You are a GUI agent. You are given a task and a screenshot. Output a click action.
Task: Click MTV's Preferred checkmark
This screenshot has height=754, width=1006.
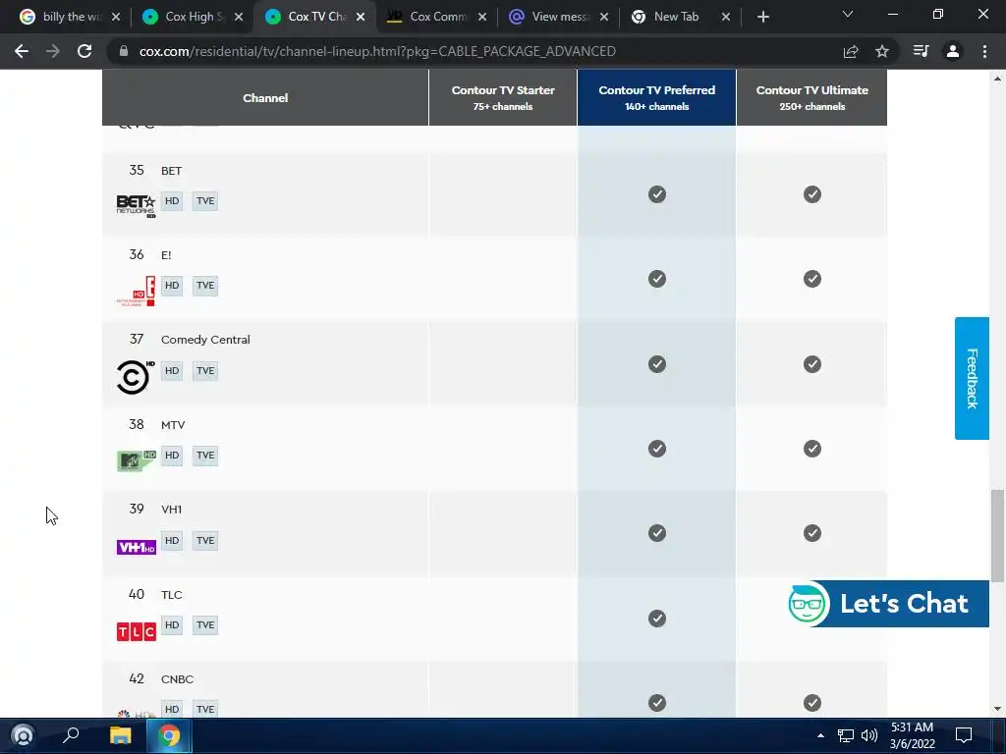click(657, 449)
